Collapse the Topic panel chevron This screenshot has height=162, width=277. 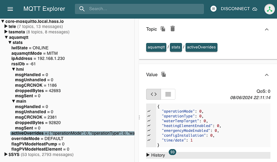tap(267, 29)
